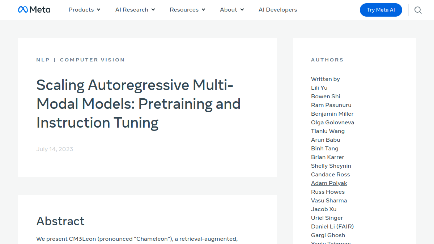The image size is (434, 244).
Task: Click author name Shelly Sheynin
Action: [x=331, y=166]
